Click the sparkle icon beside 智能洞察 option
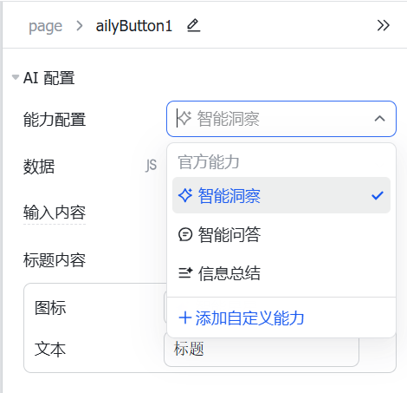Screen dimensions: 407x393 185,195
